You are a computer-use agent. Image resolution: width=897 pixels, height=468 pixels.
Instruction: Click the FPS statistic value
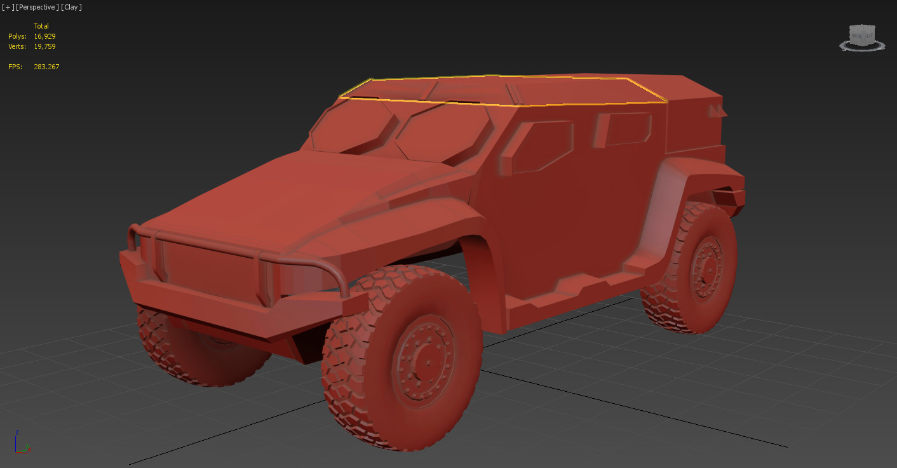pyautogui.click(x=46, y=66)
